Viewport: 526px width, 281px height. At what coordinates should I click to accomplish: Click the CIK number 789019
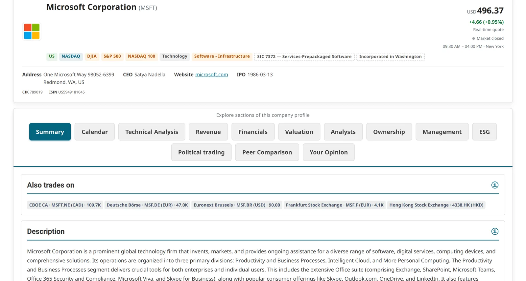[36, 92]
